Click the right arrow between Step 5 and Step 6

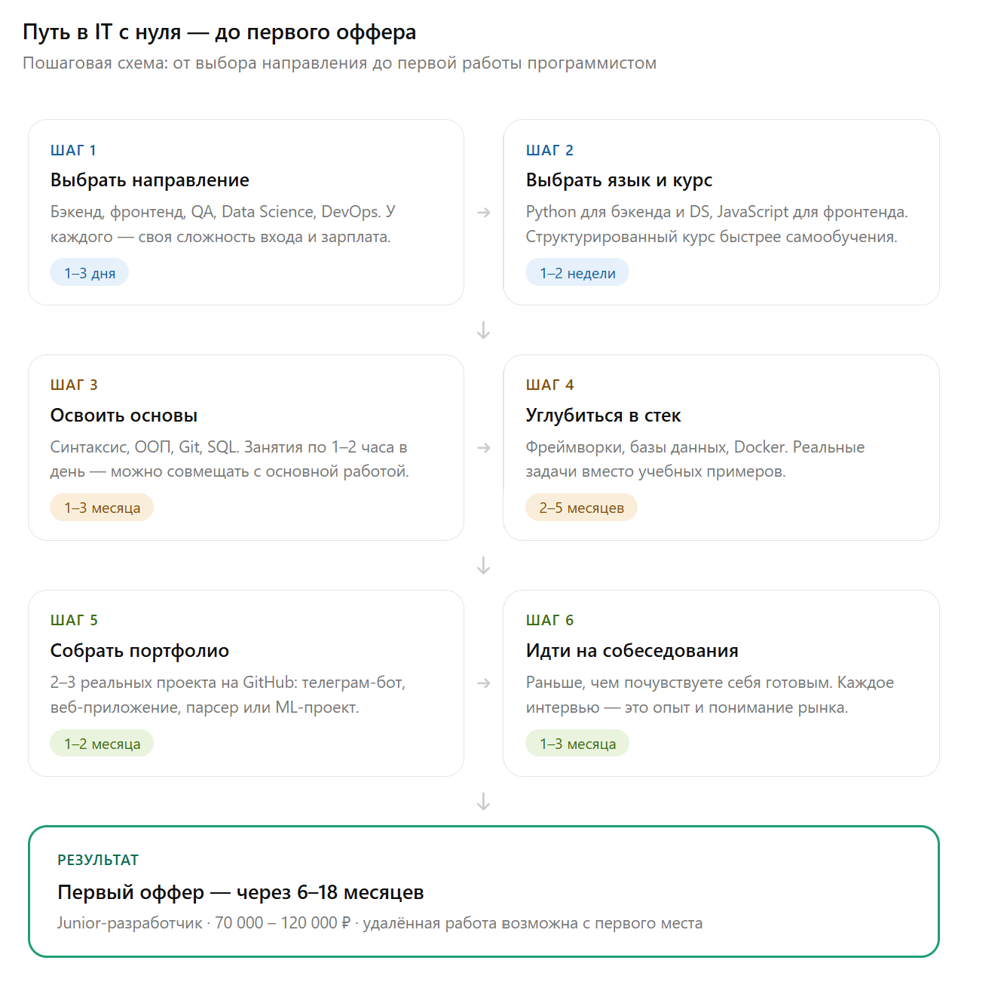[484, 683]
